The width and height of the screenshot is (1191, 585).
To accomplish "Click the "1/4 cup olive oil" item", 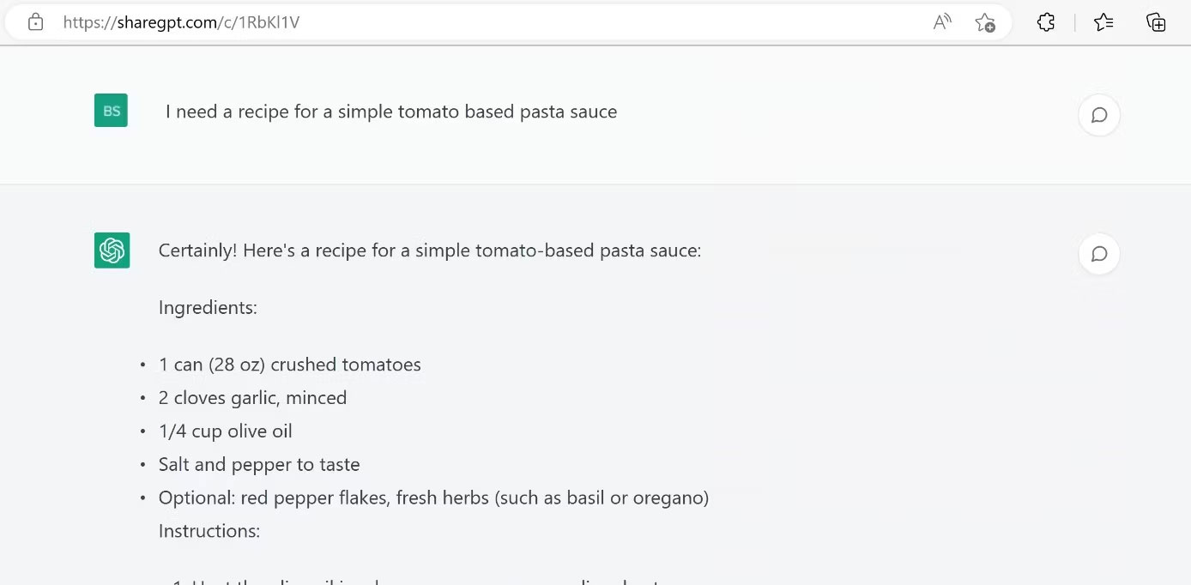I will pos(225,431).
